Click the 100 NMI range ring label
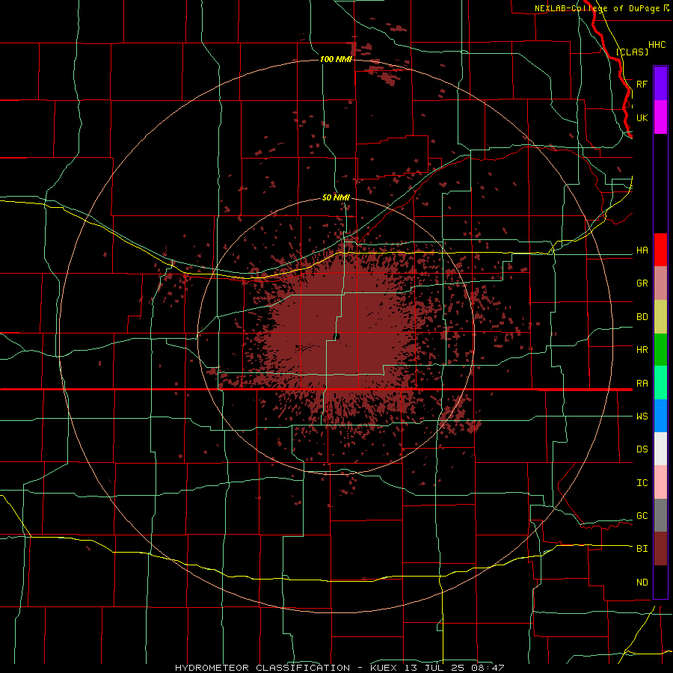Viewport: 673px width, 673px height. [336, 59]
